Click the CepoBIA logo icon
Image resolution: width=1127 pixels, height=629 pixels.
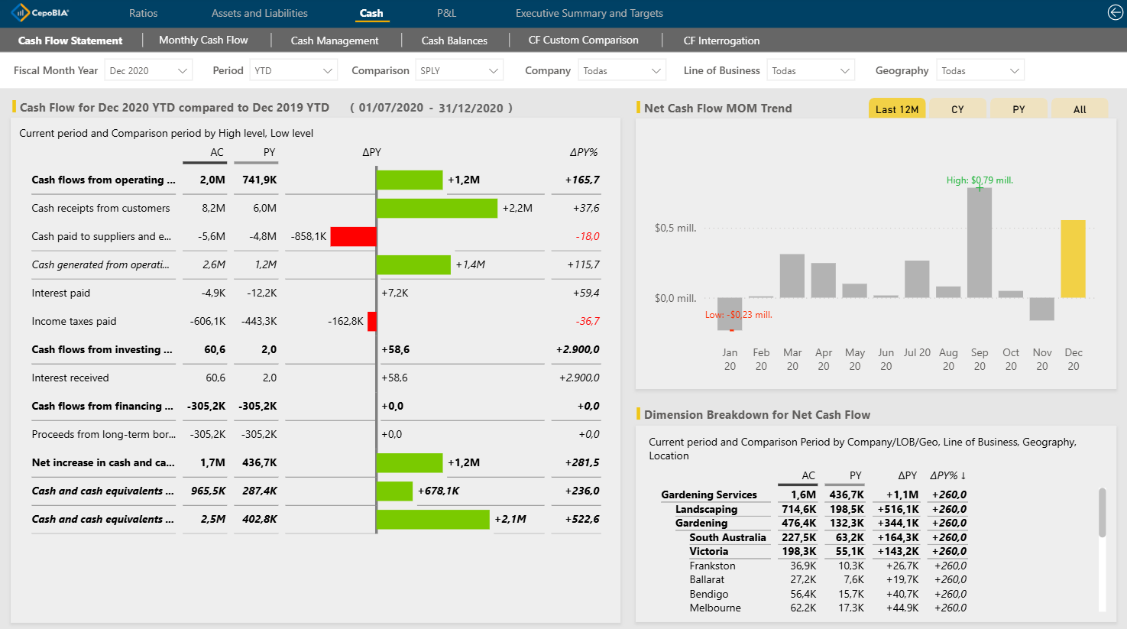[x=21, y=13]
